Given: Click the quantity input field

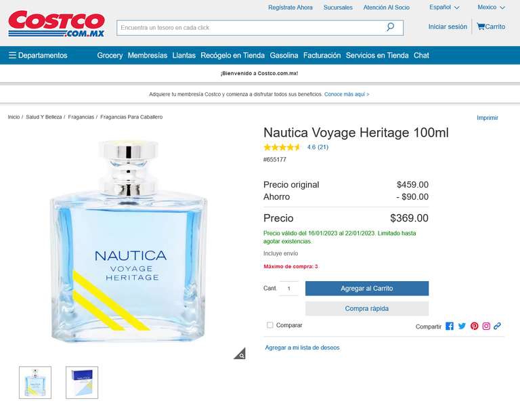Looking at the screenshot, I should [x=288, y=289].
